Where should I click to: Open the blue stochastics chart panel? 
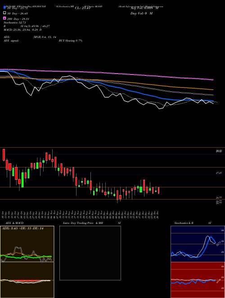click(198, 244)
